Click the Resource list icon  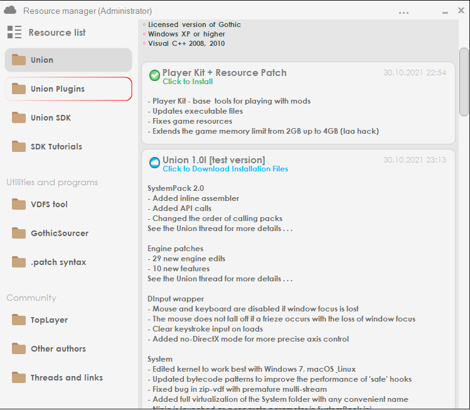(x=14, y=33)
